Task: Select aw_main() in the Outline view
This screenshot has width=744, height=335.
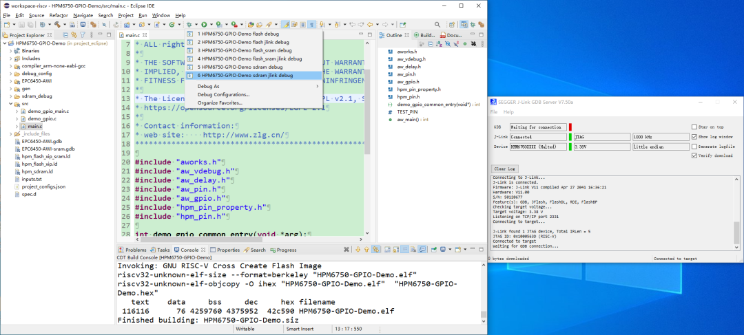Action: coord(407,119)
